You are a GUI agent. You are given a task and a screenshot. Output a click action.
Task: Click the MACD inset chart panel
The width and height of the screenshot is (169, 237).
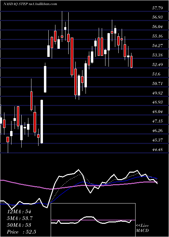tap(93, 220)
